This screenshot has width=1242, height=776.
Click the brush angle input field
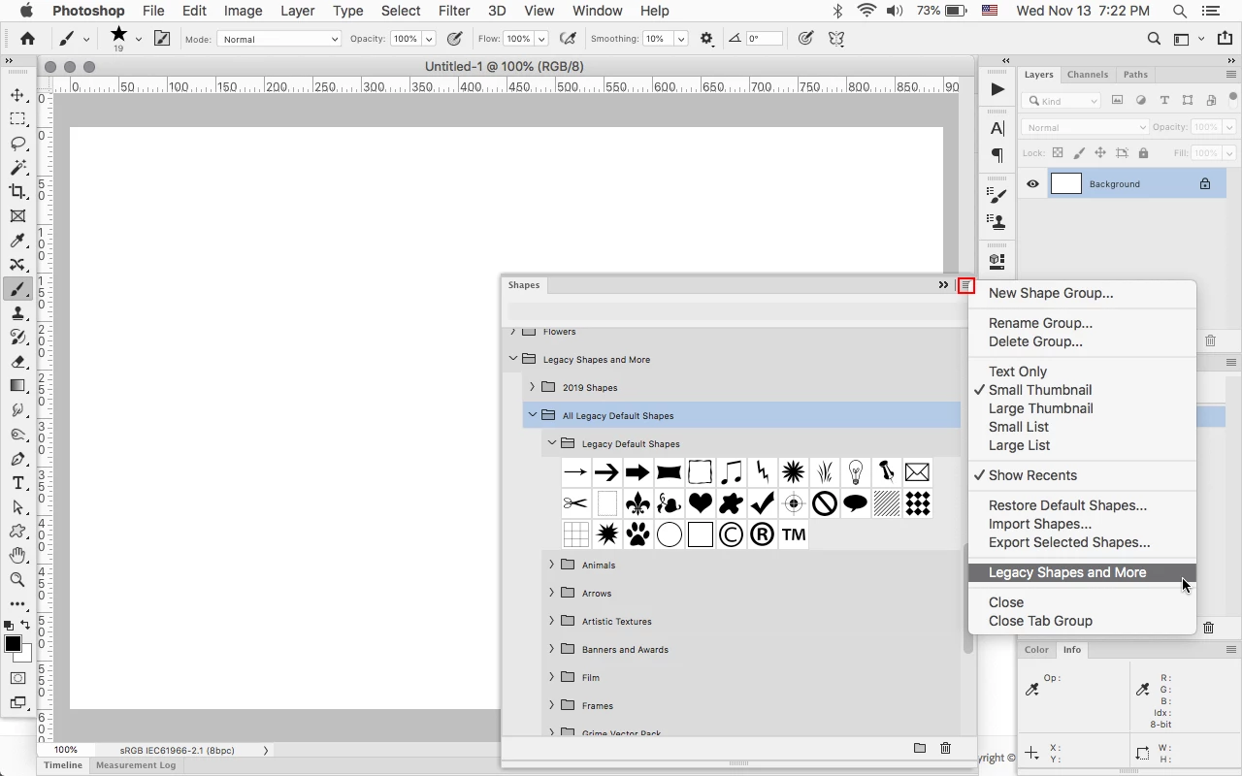tap(764, 39)
